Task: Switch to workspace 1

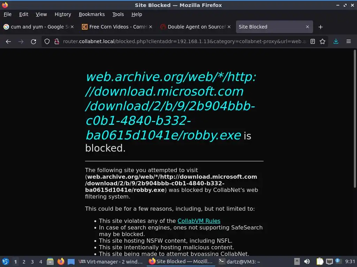Action: pos(15,262)
